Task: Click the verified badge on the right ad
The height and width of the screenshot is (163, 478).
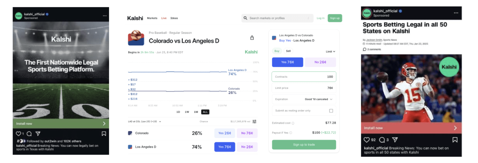Action: click(x=400, y=11)
